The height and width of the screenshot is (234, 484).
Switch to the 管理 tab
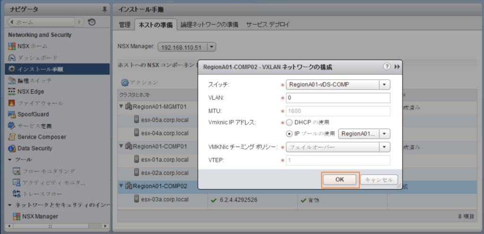pos(125,24)
